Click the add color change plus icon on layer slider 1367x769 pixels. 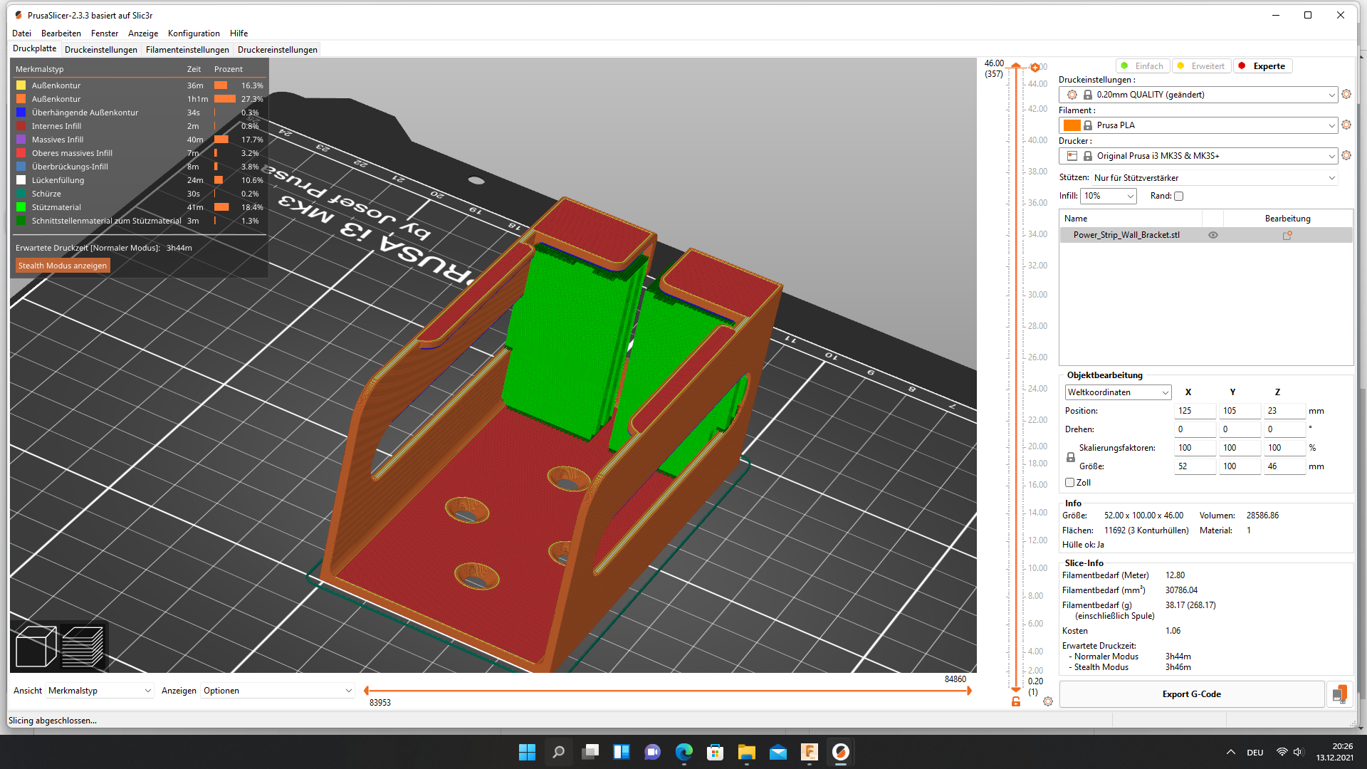1035,68
